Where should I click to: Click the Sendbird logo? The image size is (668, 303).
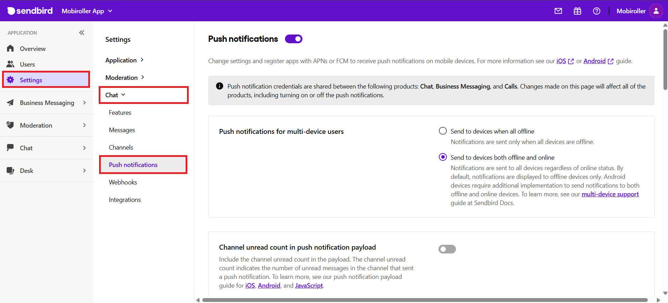click(x=30, y=11)
